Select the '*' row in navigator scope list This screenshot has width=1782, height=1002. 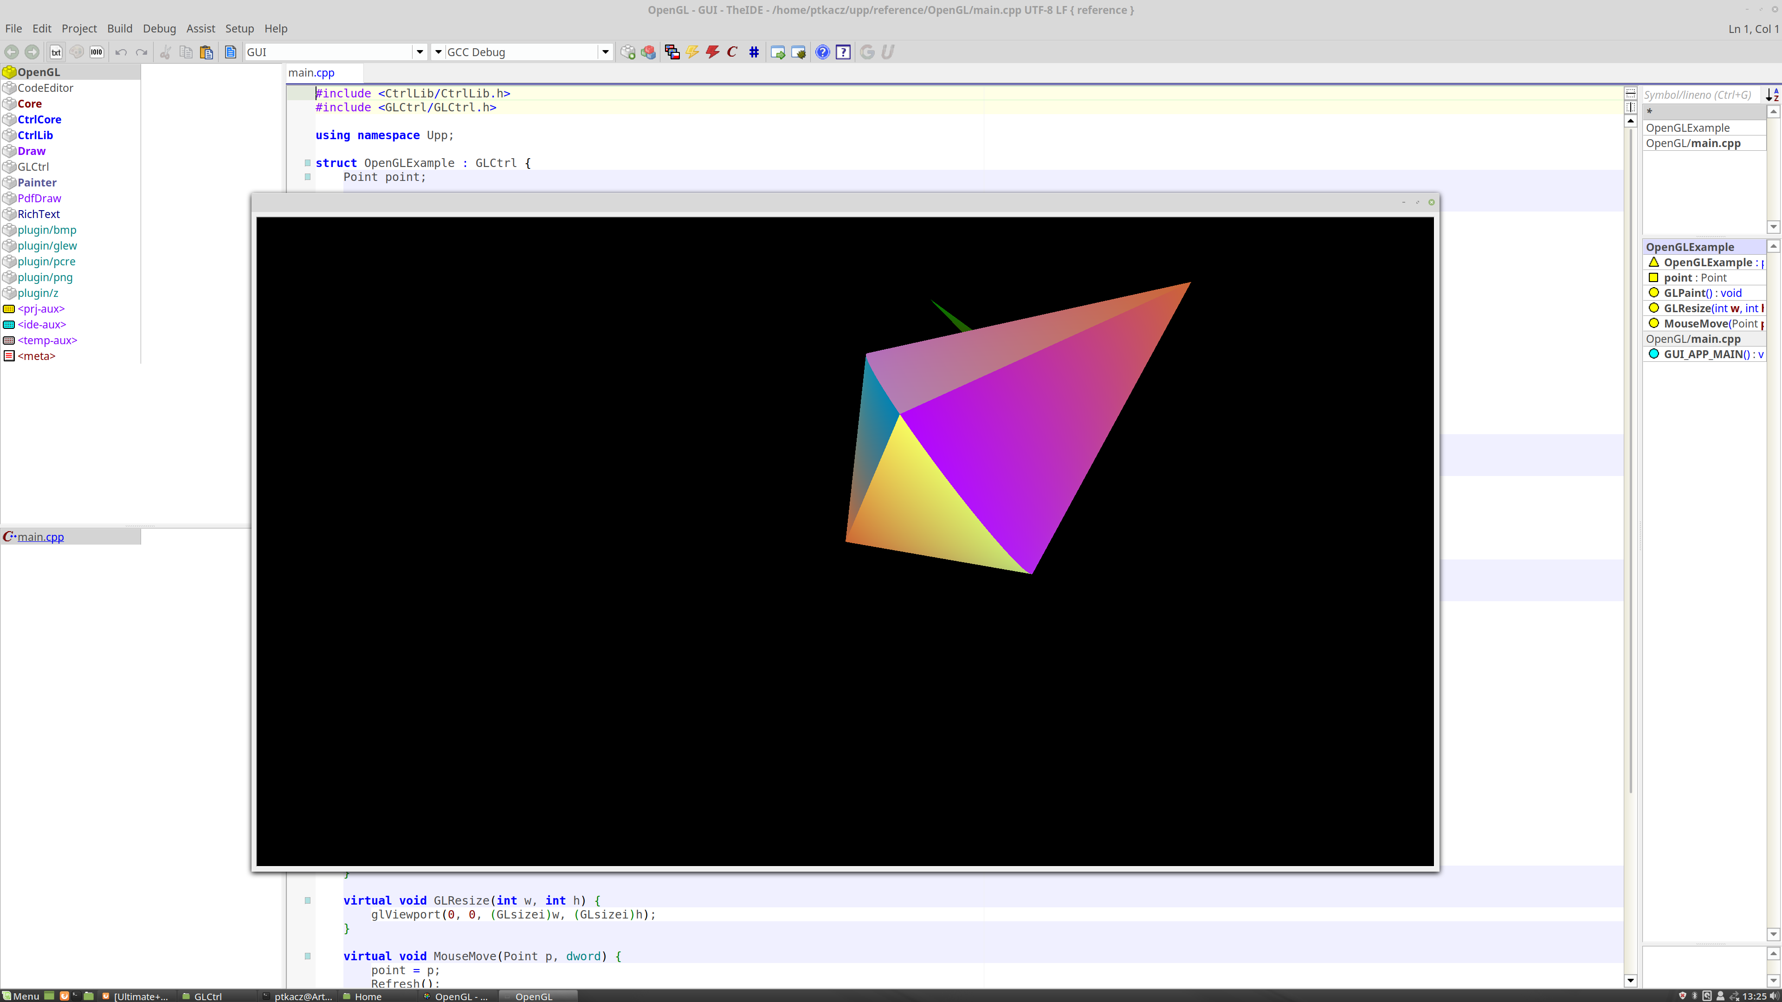point(1705,112)
